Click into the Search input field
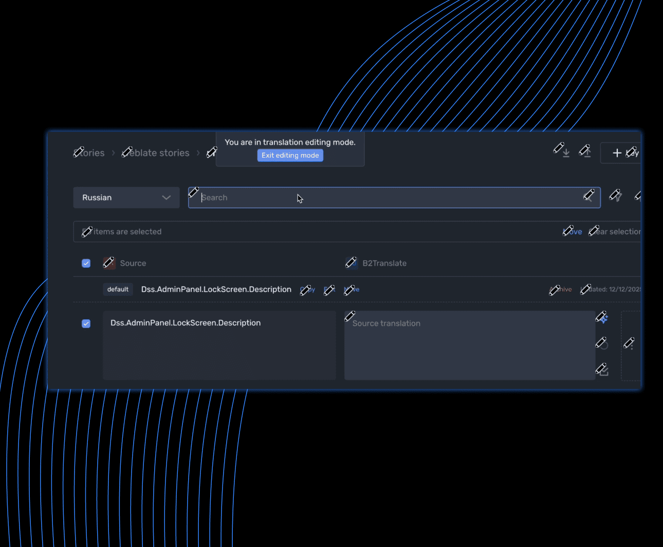This screenshot has width=663, height=547. pos(394,198)
